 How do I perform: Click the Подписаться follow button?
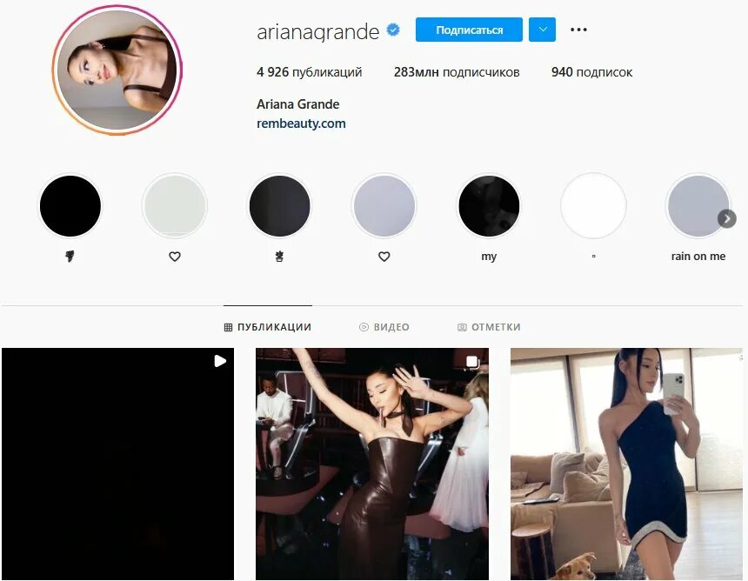point(469,30)
